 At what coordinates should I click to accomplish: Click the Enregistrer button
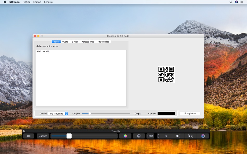pyautogui.click(x=190, y=114)
